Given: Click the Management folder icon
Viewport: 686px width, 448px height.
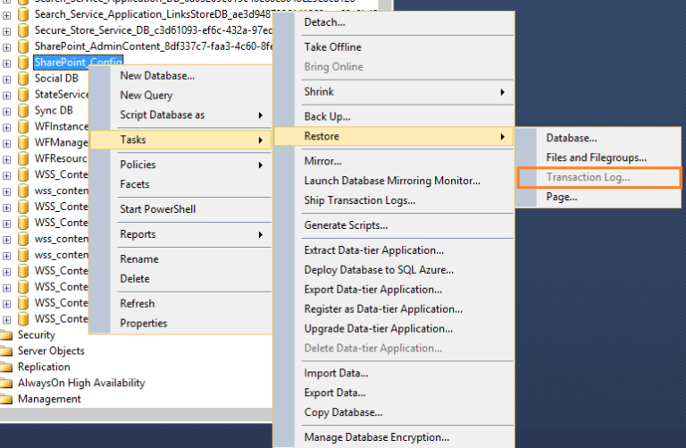Looking at the screenshot, I should pyautogui.click(x=6, y=400).
